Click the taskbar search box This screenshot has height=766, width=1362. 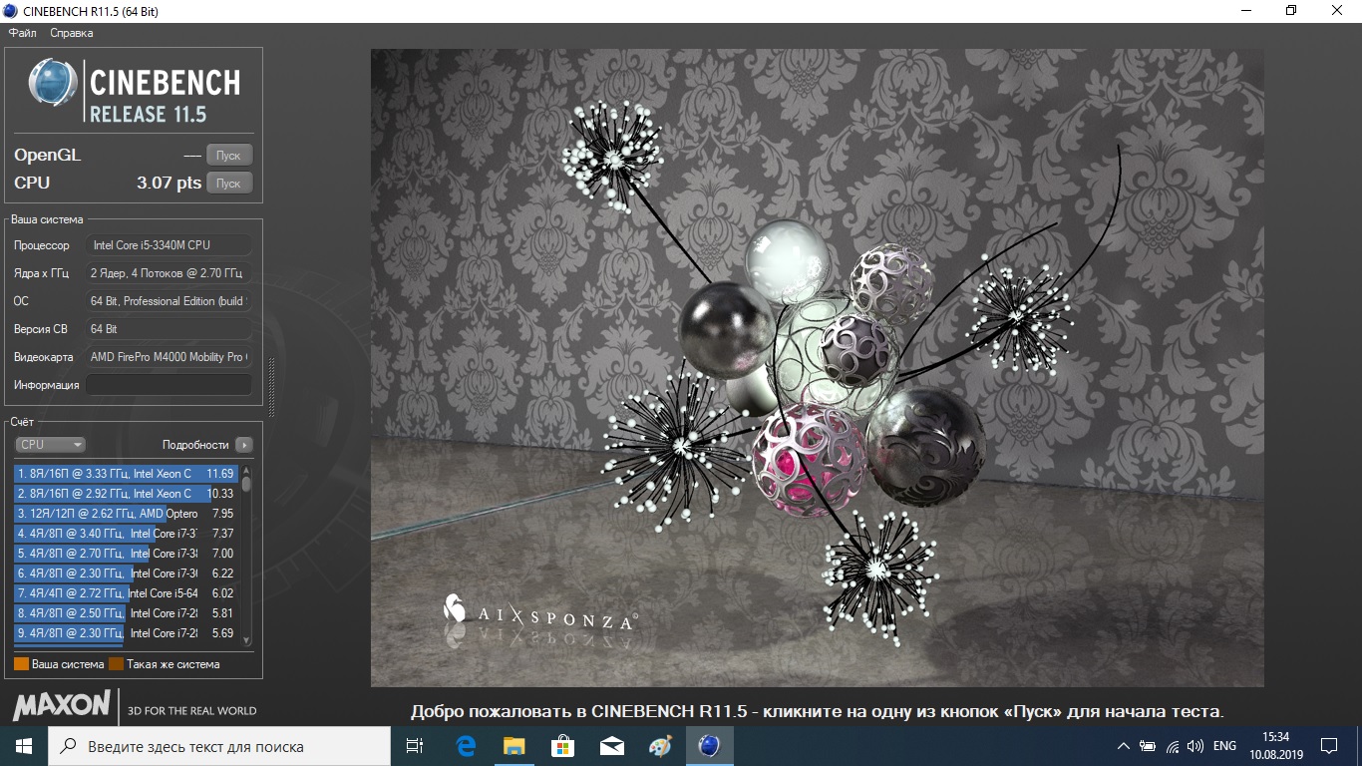point(219,746)
